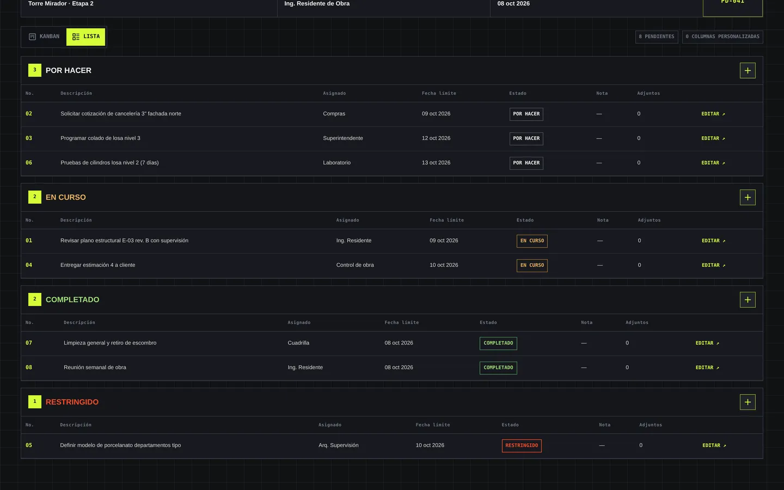Select 'Definir modelo de porcelanato' description

(120, 445)
